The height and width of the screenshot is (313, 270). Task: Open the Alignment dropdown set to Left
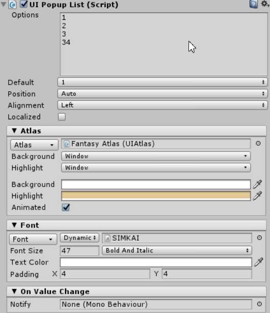pos(163,105)
